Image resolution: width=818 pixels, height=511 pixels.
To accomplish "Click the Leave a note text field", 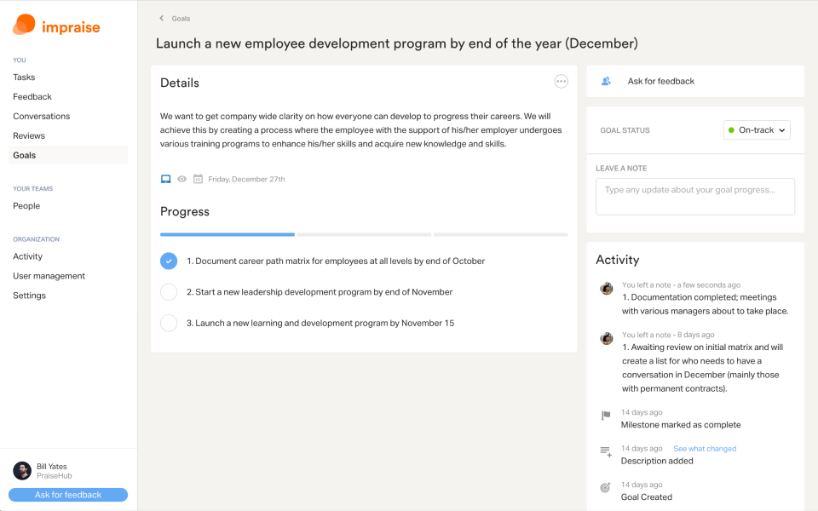I will tap(694, 196).
